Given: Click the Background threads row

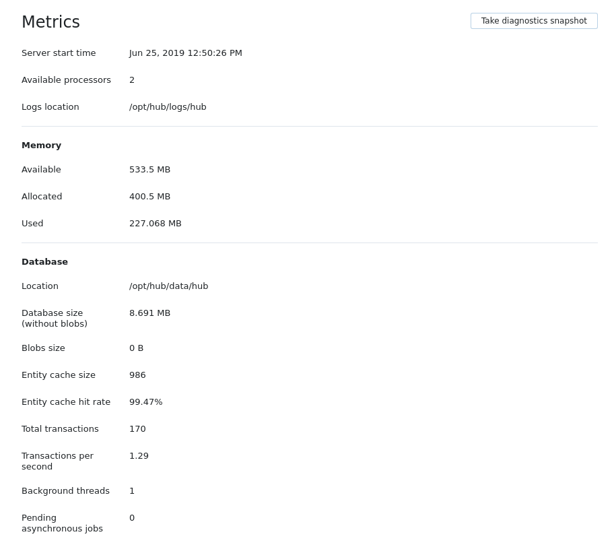Looking at the screenshot, I should coord(65,490).
